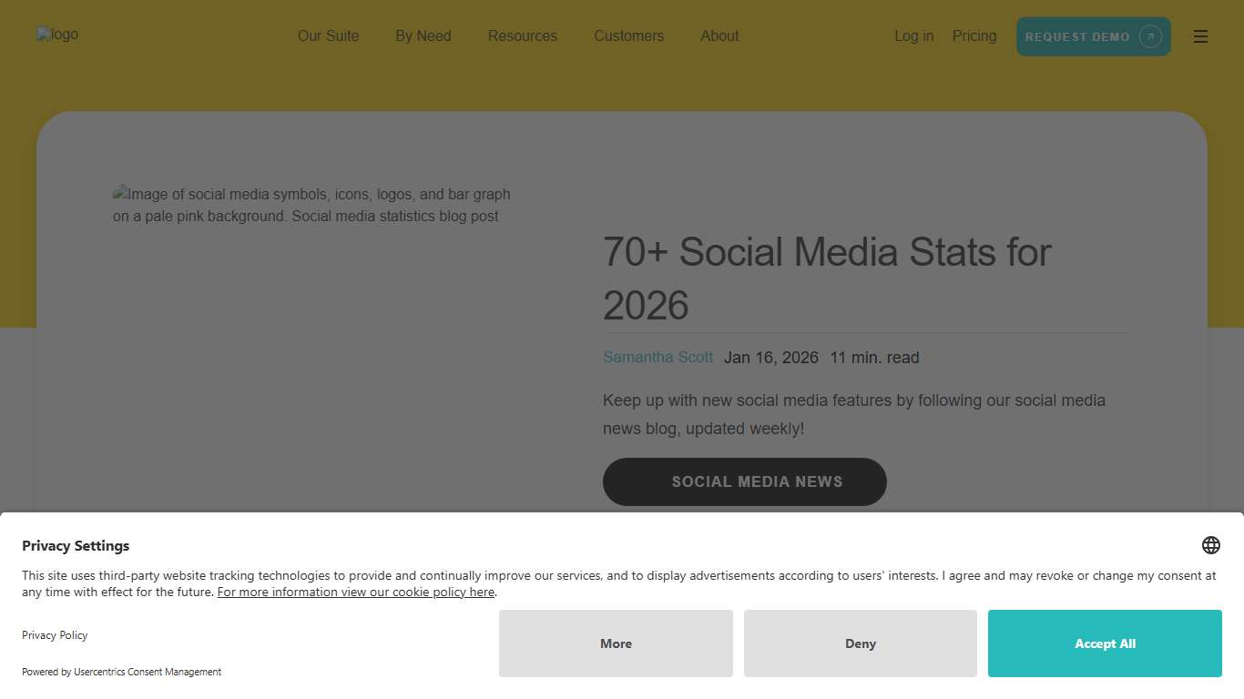Open the Our Suite dropdown
The width and height of the screenshot is (1244, 699).
(328, 36)
